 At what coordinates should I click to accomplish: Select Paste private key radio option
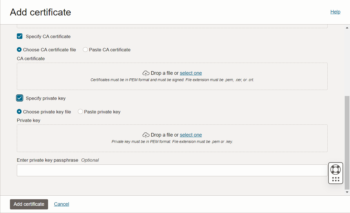[80, 112]
